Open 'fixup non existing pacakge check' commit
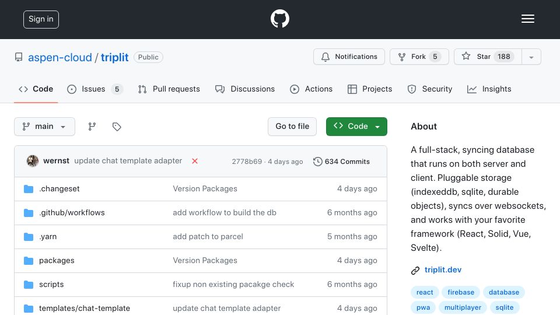 [233, 284]
